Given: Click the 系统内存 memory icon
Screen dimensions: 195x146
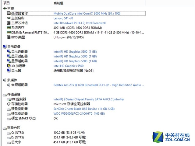Looking at the screenshot, I should [x=9, y=28].
